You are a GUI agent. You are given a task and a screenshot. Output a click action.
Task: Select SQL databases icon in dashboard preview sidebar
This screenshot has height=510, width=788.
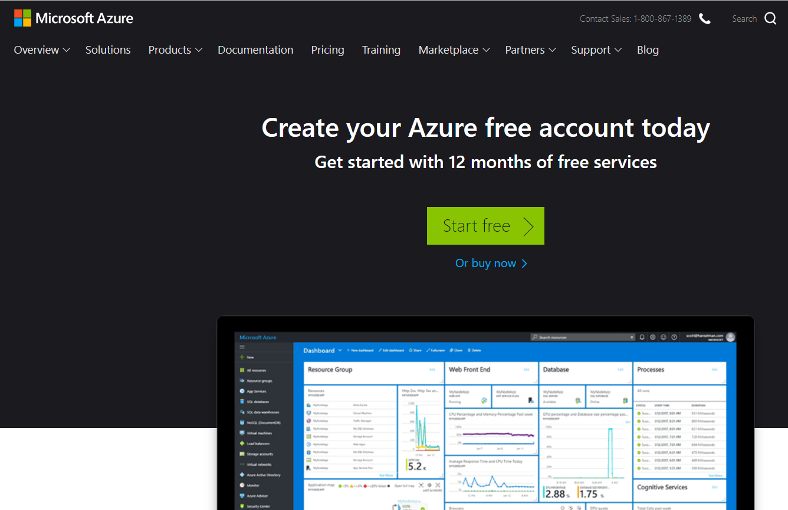point(242,402)
